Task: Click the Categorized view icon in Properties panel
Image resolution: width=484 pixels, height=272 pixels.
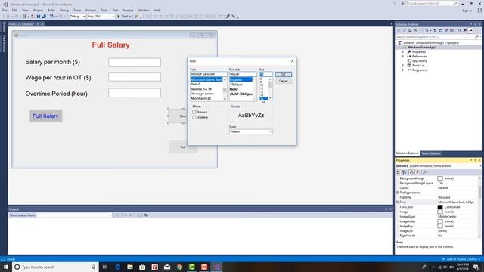Action: tap(399, 172)
